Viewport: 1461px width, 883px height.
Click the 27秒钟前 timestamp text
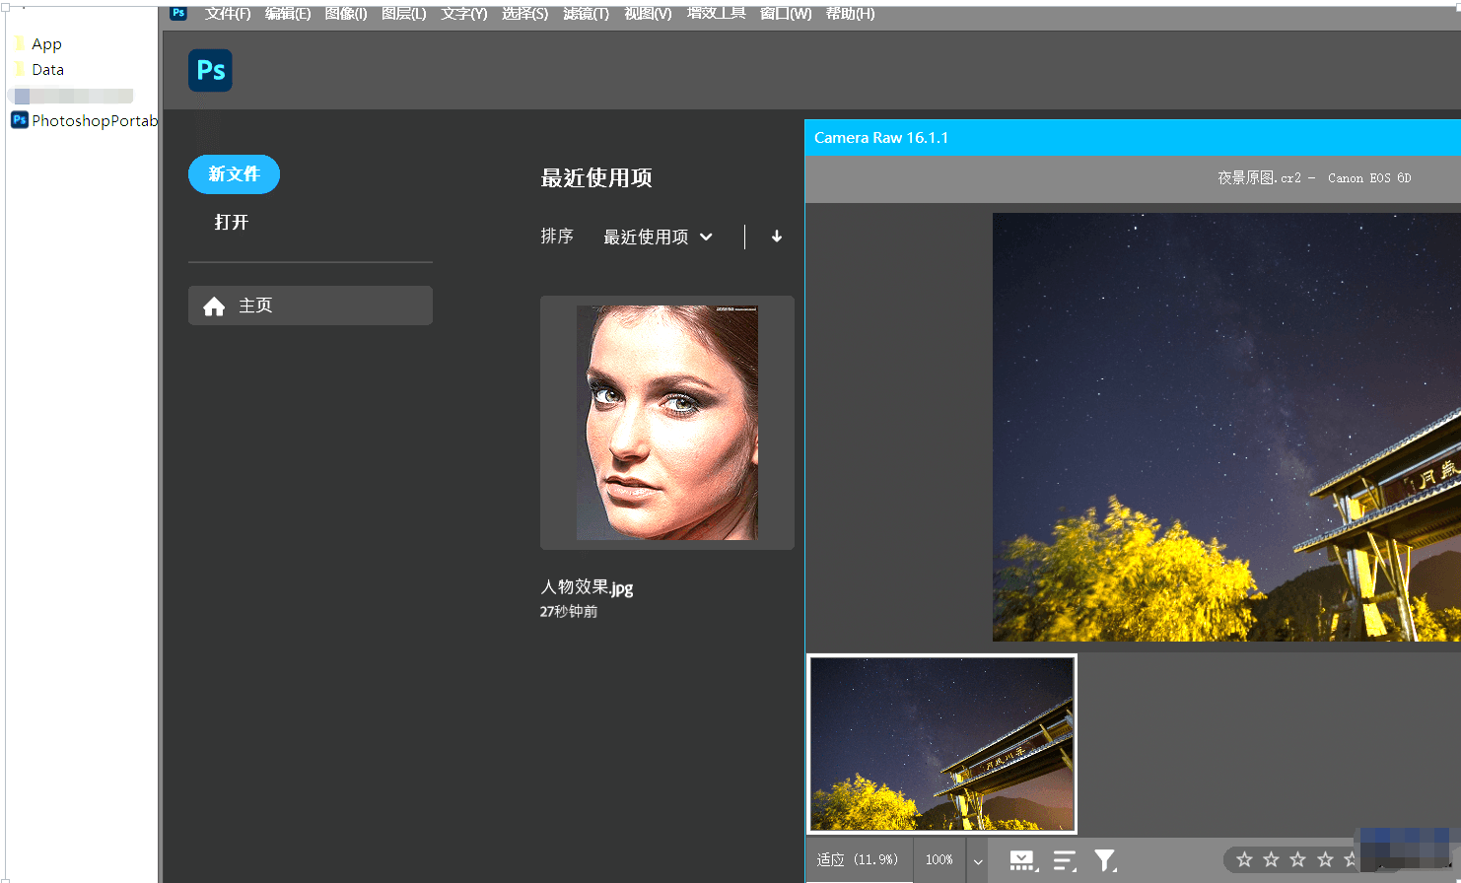[x=569, y=612]
